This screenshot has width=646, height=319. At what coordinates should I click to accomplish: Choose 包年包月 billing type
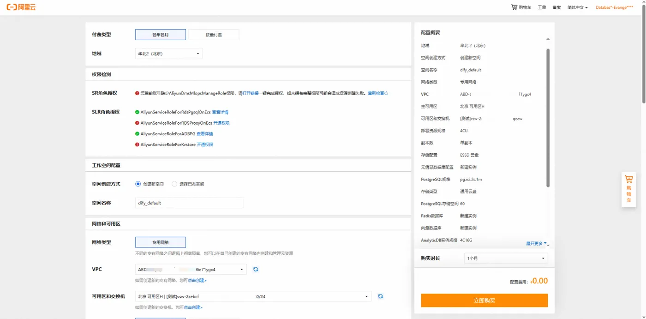click(161, 35)
